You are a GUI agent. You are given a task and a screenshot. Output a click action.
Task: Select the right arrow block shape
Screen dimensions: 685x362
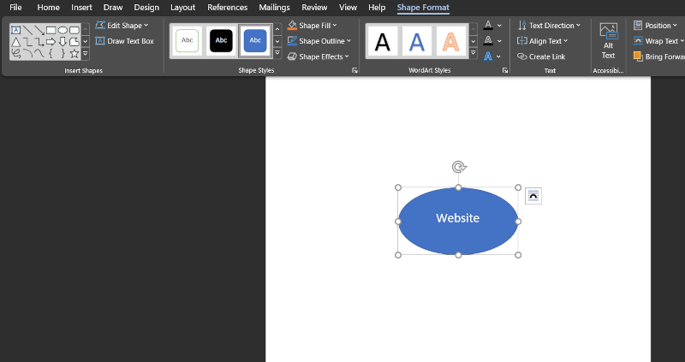(x=51, y=41)
